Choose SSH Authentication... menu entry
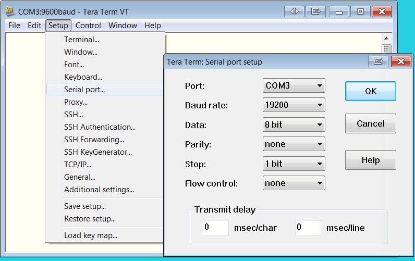 click(100, 127)
